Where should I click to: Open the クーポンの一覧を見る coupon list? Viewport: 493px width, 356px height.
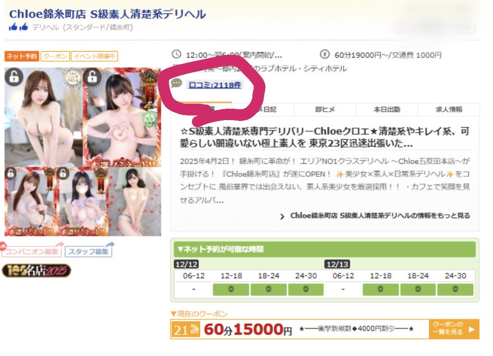pos(454,329)
